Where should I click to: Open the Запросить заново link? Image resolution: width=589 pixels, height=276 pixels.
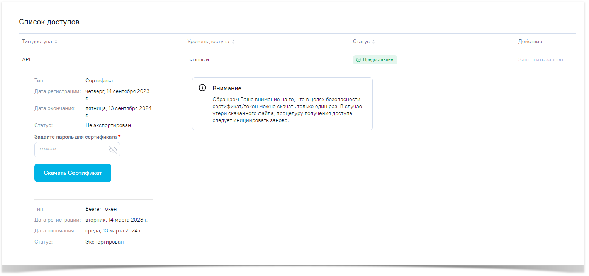pyautogui.click(x=540, y=60)
